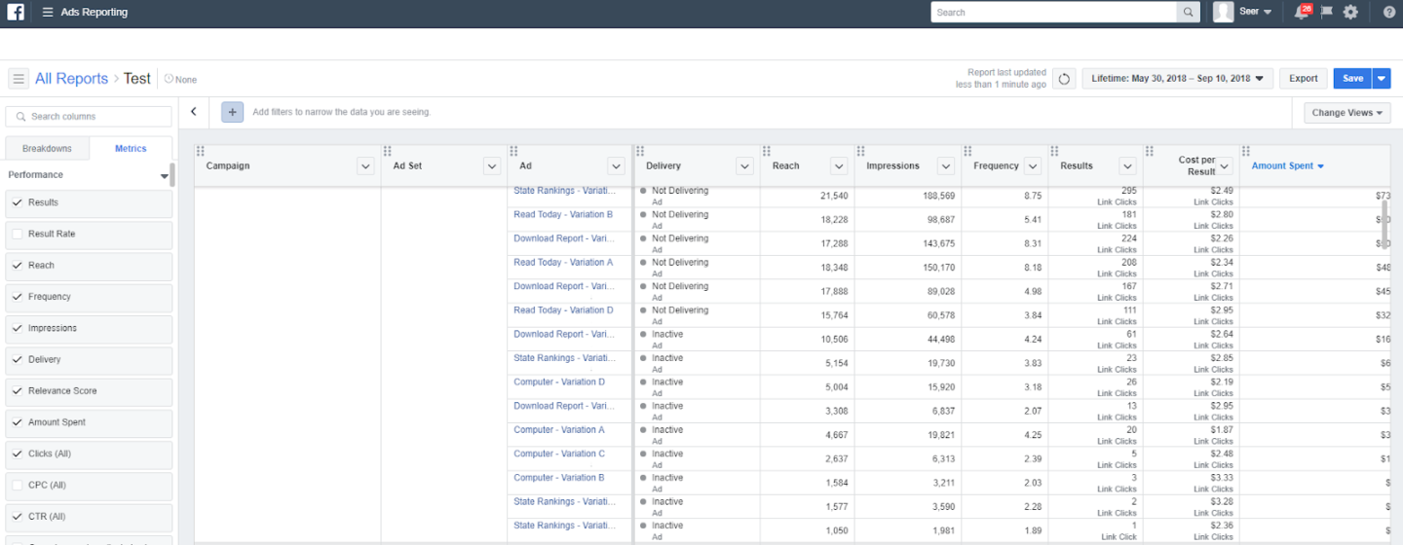Click the Facebook logo icon
Screen dimensions: 1403x545
tap(16, 13)
